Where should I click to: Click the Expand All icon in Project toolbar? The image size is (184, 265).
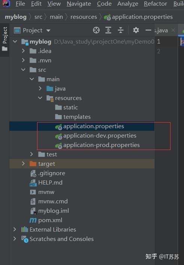(108, 30)
